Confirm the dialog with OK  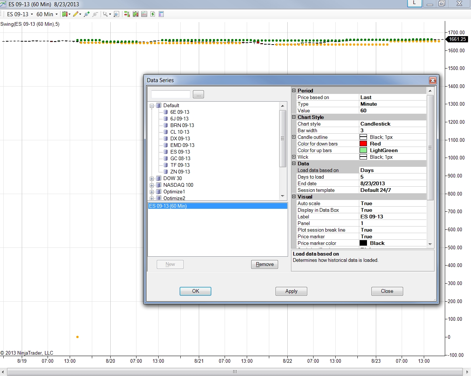click(x=195, y=291)
